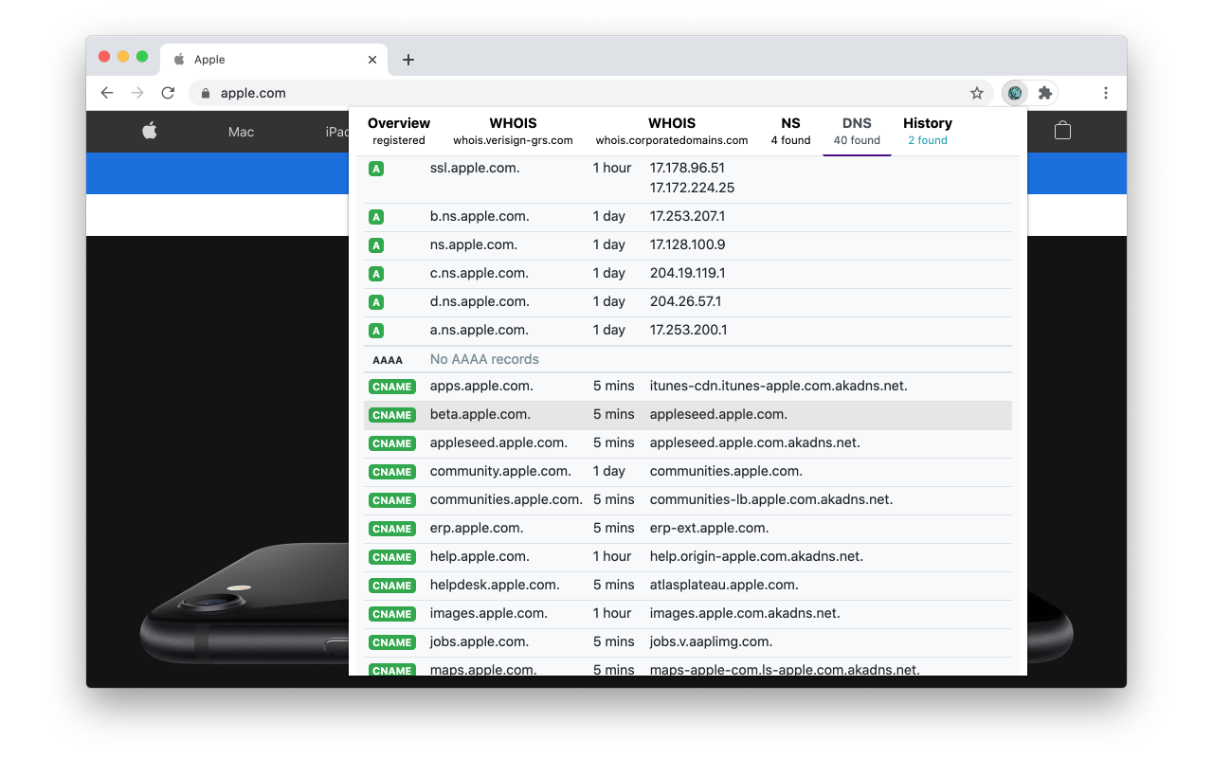The width and height of the screenshot is (1213, 758).
Task: Open the Chrome three-dot menu
Action: point(1106,93)
